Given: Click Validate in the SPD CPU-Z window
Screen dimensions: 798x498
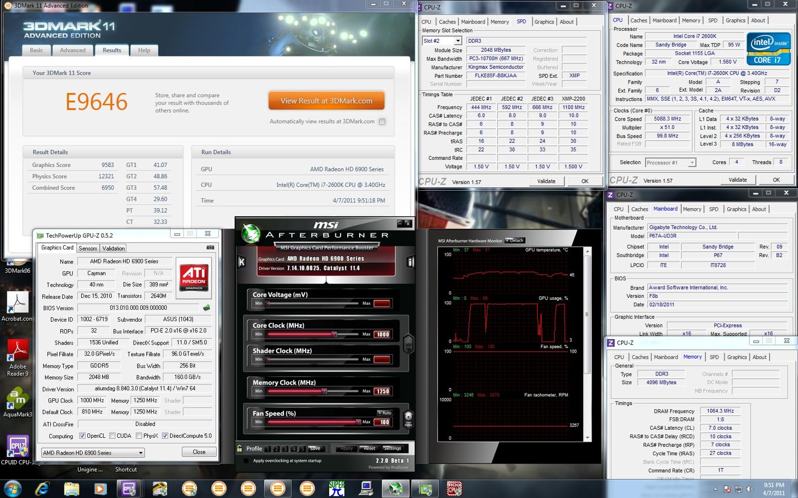Looking at the screenshot, I should 546,181.
